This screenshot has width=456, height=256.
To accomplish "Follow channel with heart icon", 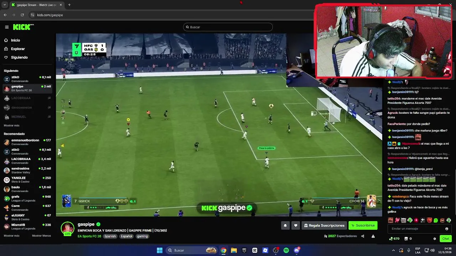I will pyautogui.click(x=296, y=225).
